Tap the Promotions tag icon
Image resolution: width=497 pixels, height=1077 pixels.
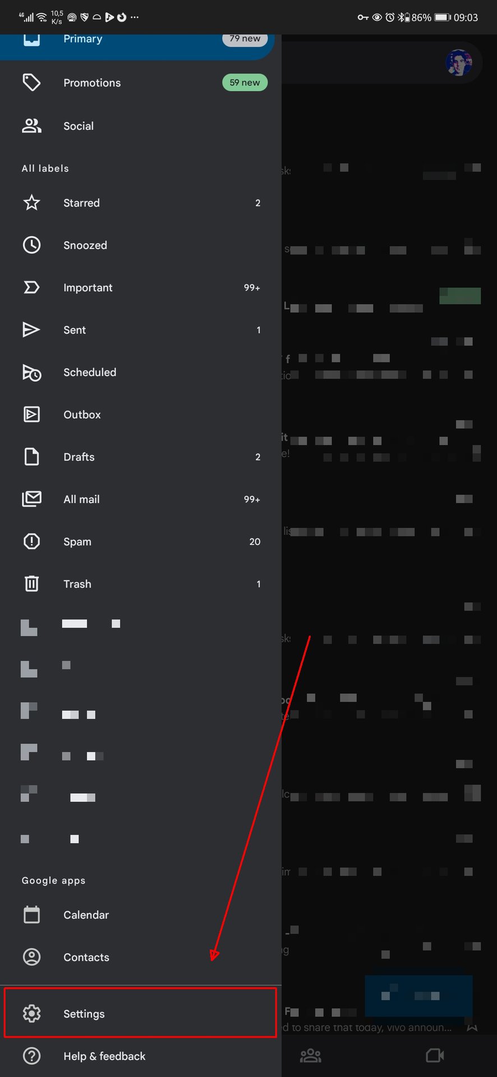31,82
